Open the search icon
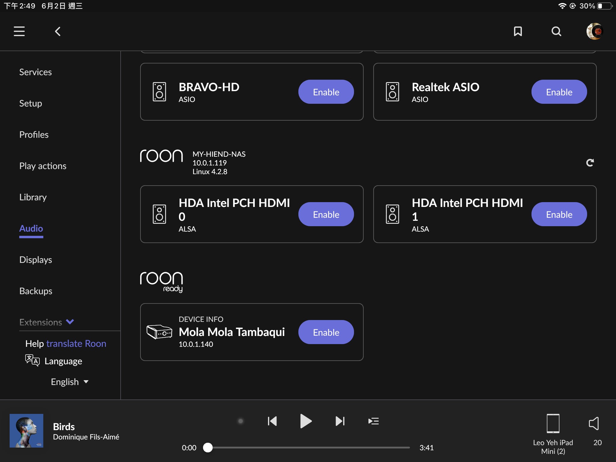This screenshot has width=616, height=462. (x=556, y=31)
